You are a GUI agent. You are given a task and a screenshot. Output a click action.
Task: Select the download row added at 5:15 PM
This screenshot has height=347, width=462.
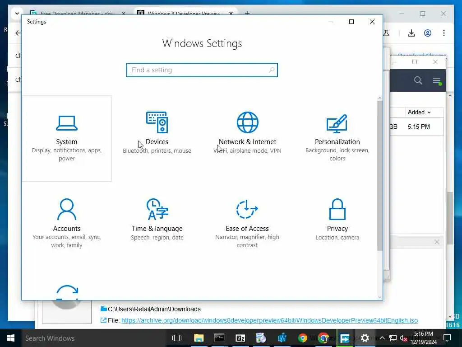point(416,127)
